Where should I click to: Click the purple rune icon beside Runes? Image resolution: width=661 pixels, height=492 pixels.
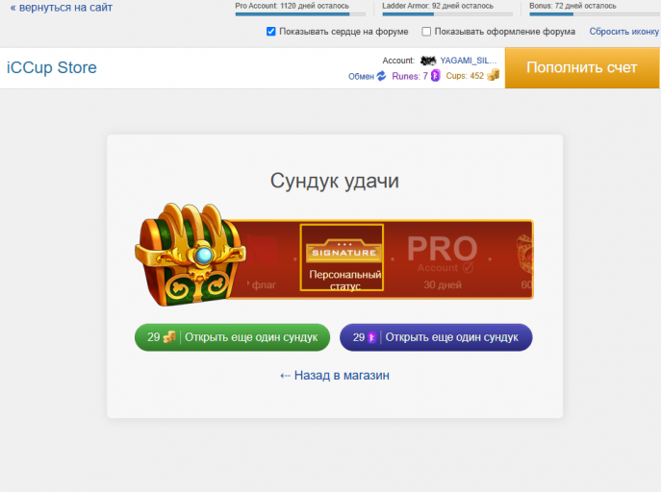click(436, 76)
